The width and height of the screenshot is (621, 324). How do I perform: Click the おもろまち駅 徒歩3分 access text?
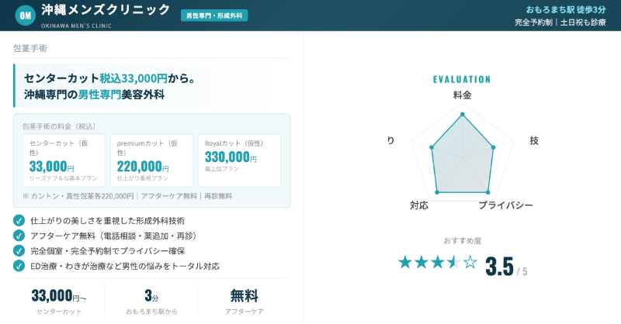point(565,9)
